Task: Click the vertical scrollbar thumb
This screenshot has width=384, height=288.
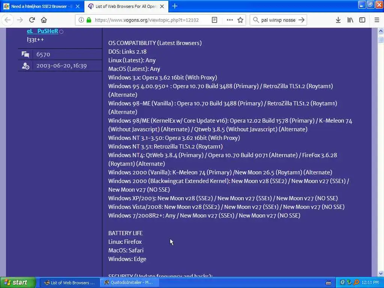Action: pyautogui.click(x=381, y=39)
